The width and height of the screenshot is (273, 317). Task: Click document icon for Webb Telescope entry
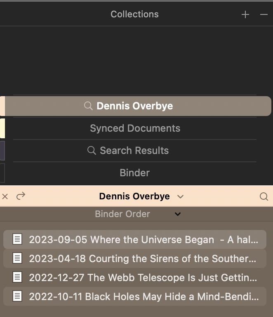pyautogui.click(x=17, y=277)
